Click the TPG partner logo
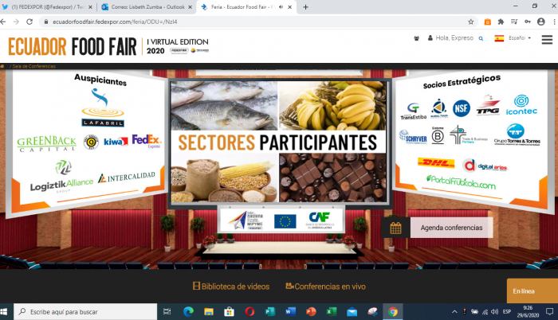This screenshot has width=558, height=320. [488, 105]
